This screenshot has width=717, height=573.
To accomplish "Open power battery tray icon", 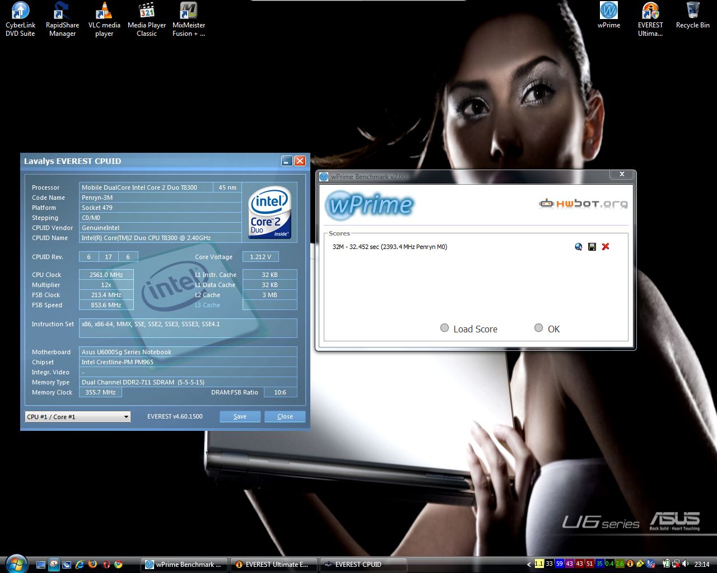I will tap(667, 564).
